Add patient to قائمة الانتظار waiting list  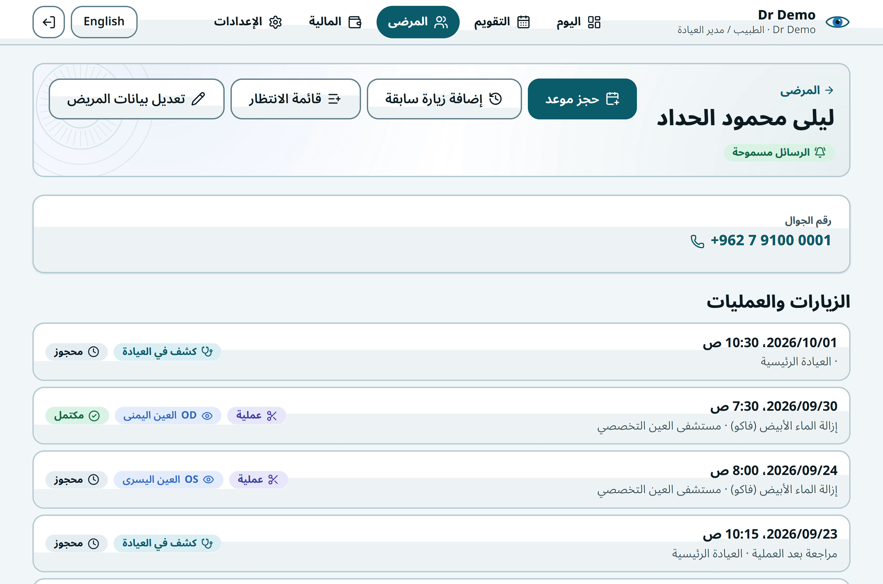[x=295, y=99]
